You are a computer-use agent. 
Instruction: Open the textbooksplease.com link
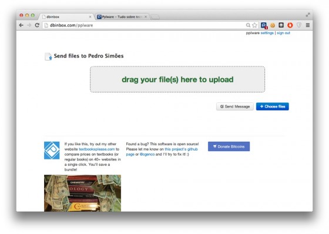(97, 149)
